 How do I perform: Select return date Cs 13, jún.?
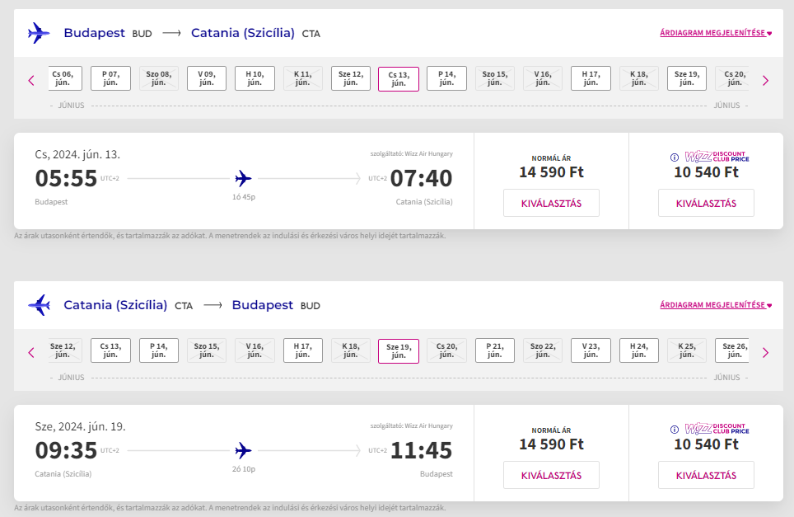coord(110,350)
